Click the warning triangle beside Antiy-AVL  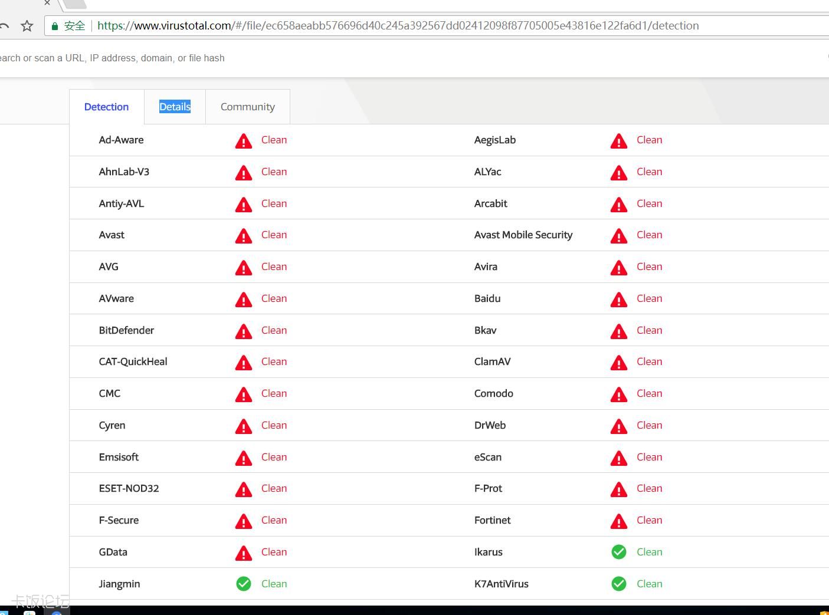244,205
